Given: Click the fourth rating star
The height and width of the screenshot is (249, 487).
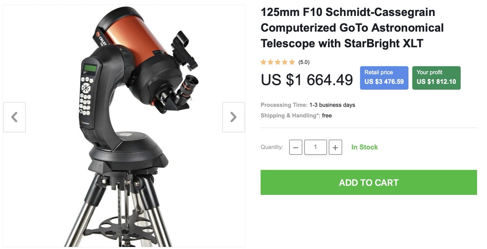Looking at the screenshot, I should tap(285, 62).
